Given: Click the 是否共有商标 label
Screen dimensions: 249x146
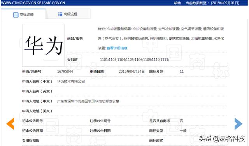Looking at the screenshot, I should [160, 121].
